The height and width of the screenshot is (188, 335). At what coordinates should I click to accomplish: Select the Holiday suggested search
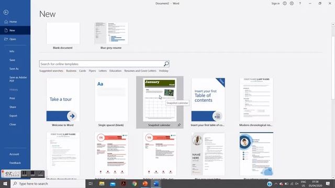164,71
